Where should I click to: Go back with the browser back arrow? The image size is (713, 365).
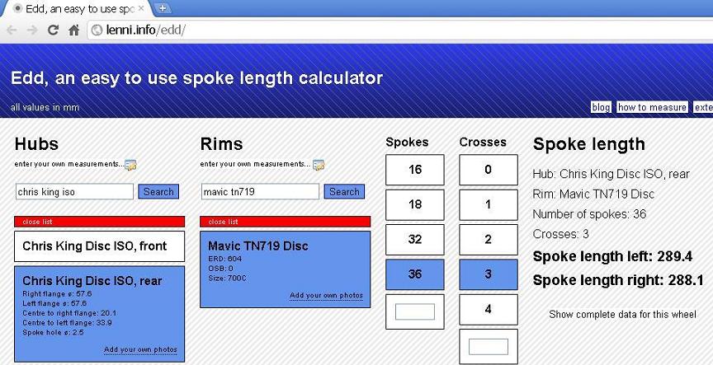[x=12, y=30]
